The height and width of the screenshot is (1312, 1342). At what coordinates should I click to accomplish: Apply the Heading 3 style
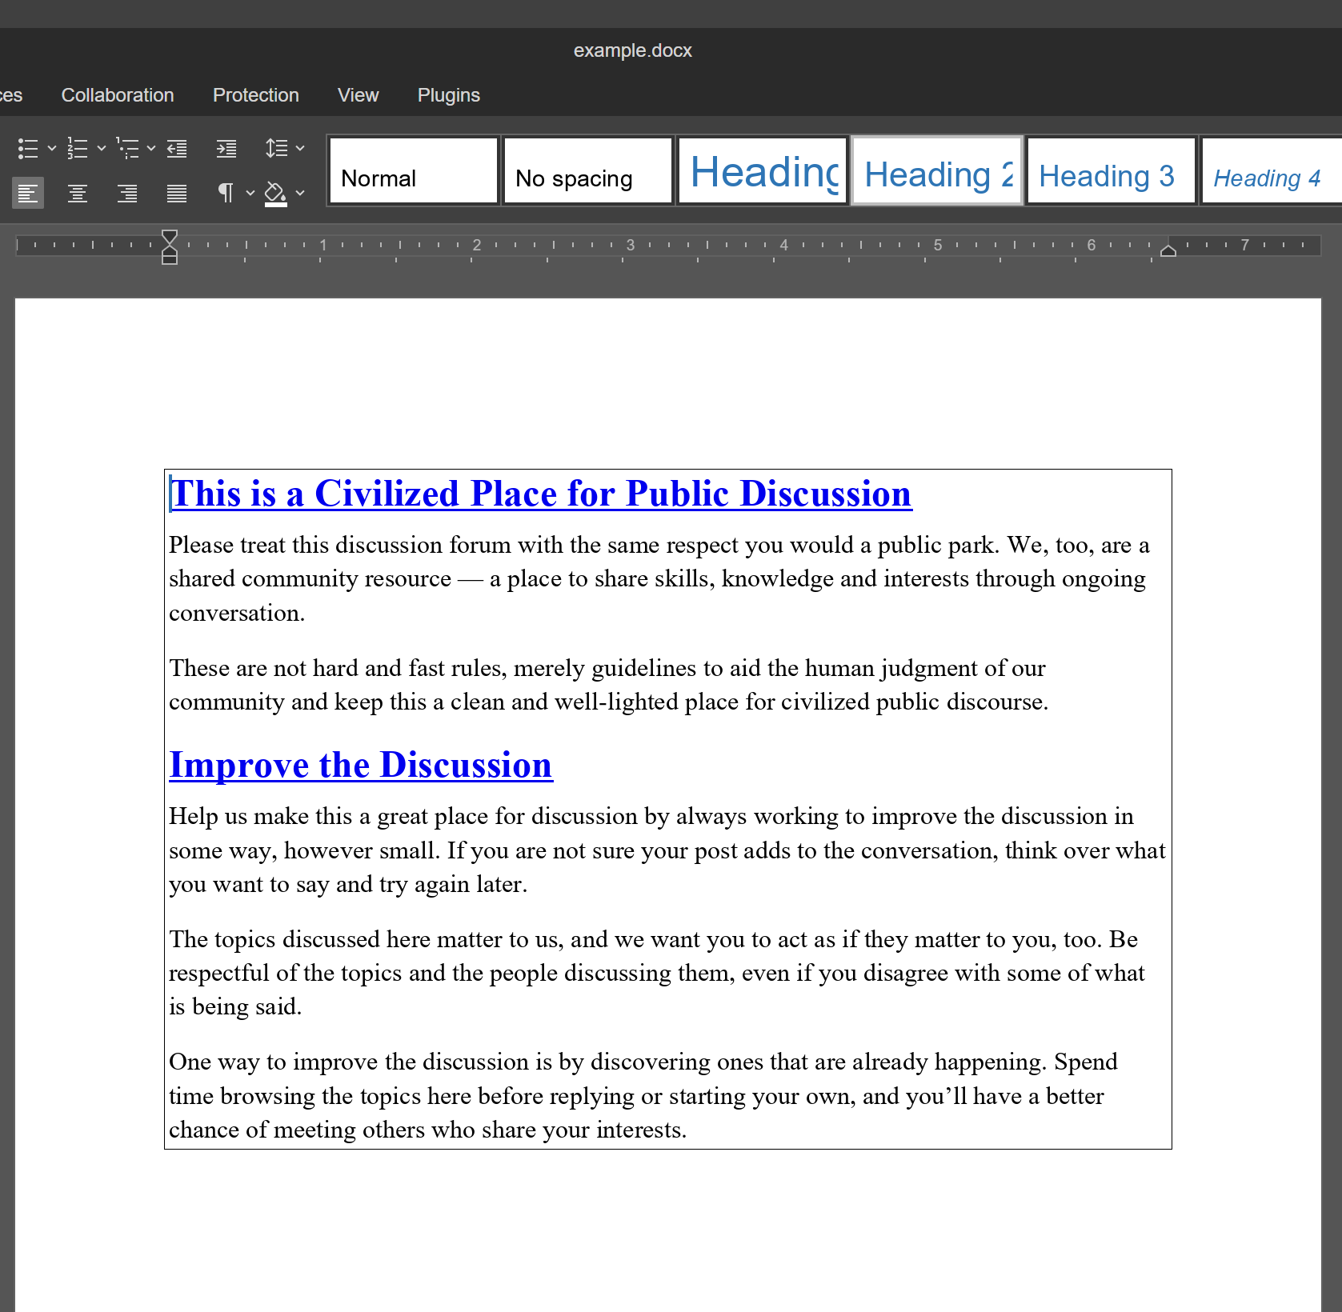point(1112,171)
